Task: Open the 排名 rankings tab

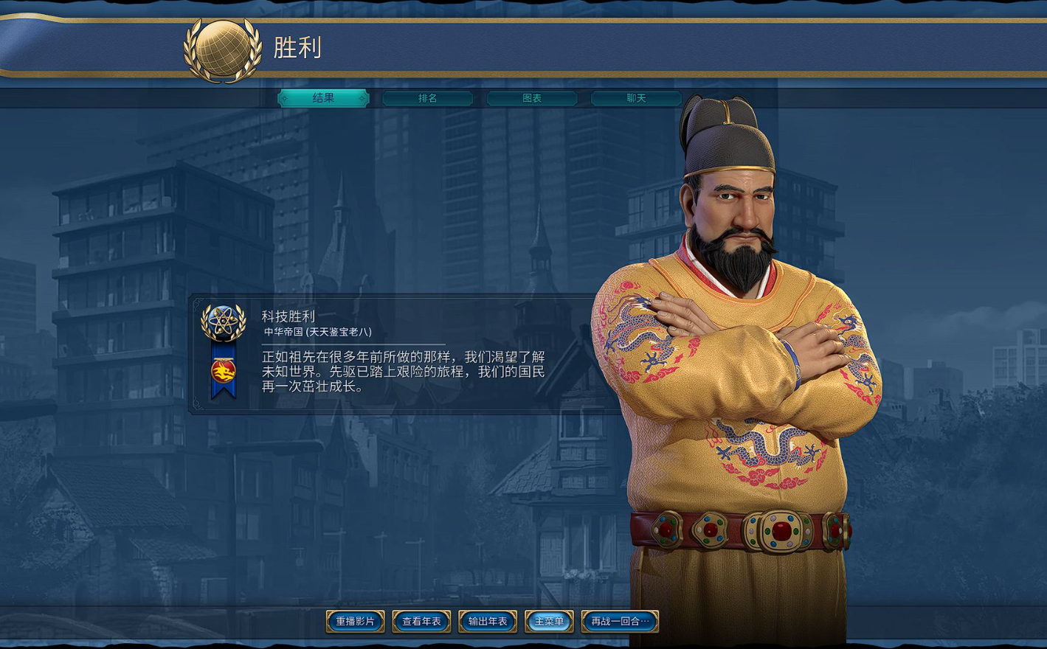Action: coord(428,98)
